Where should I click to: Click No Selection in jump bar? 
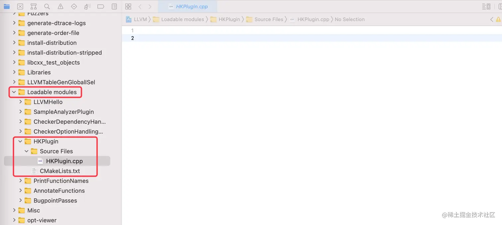(x=350, y=19)
